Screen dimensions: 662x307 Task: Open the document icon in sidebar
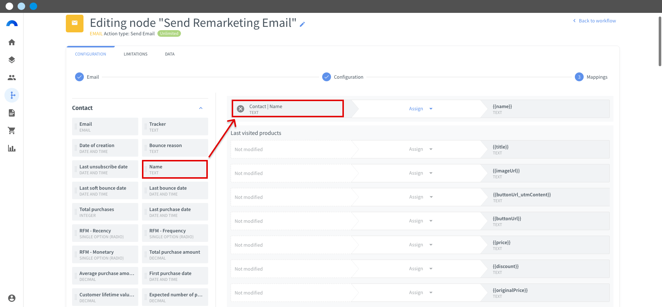coord(12,113)
